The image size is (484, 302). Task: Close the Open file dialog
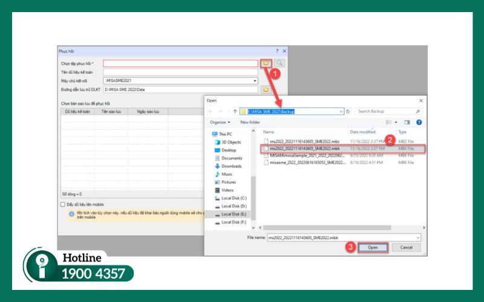(420, 100)
